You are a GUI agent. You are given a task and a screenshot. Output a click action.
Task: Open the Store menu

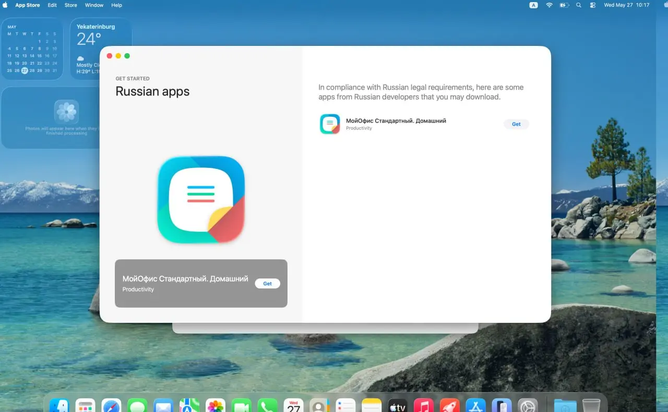point(70,5)
